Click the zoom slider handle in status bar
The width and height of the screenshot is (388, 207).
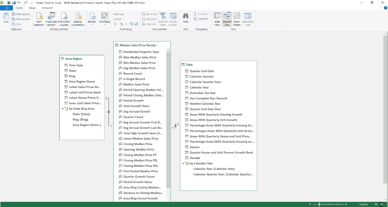pyautogui.click(x=320, y=204)
